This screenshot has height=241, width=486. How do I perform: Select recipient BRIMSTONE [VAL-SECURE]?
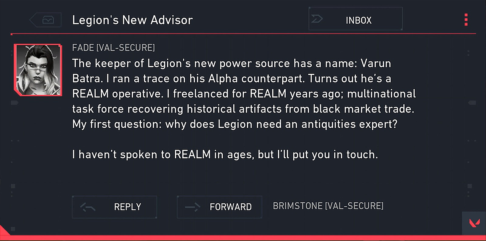(x=328, y=206)
